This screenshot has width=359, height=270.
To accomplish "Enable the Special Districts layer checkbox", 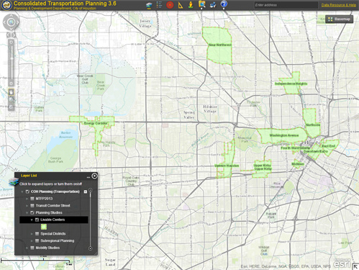I will [x=37, y=233].
